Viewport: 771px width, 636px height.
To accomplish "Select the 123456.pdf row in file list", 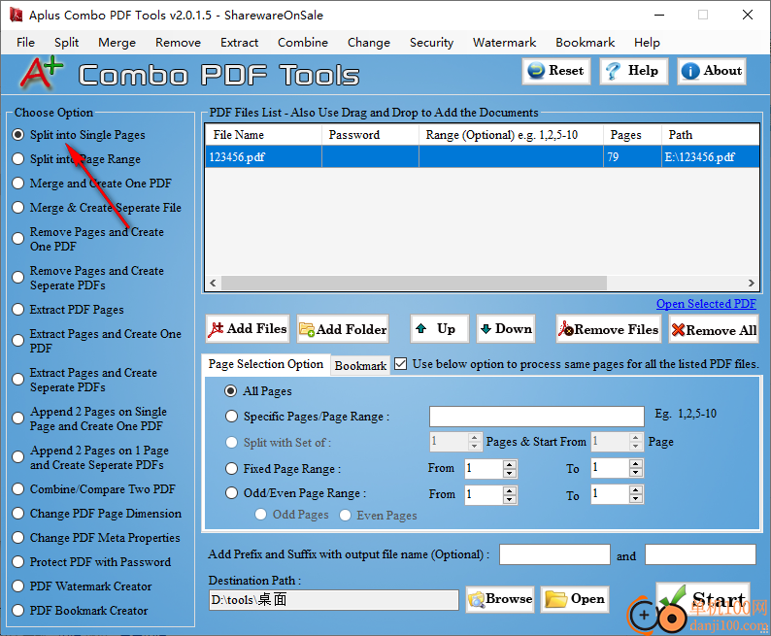I will click(x=482, y=156).
